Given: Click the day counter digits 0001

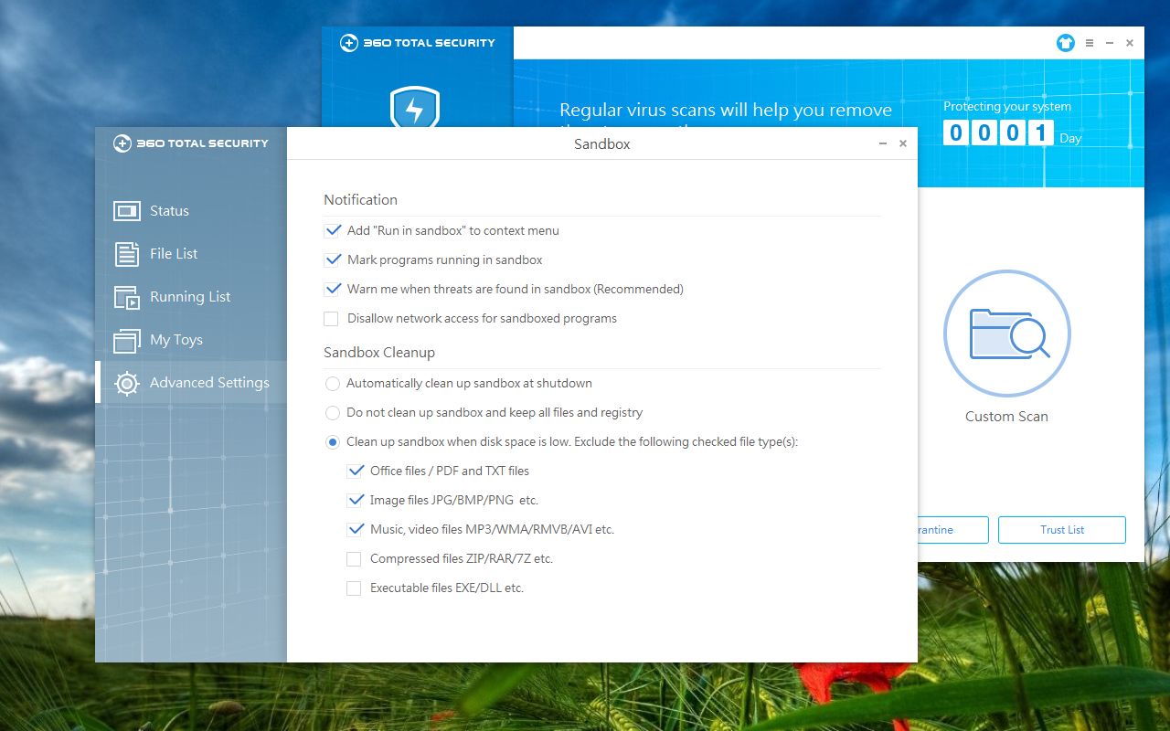Looking at the screenshot, I should (x=998, y=133).
